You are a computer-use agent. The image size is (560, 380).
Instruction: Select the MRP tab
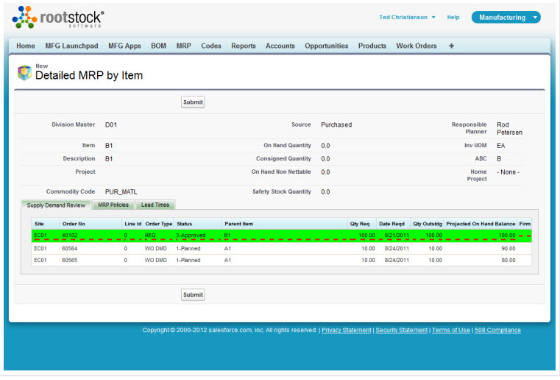(x=183, y=46)
